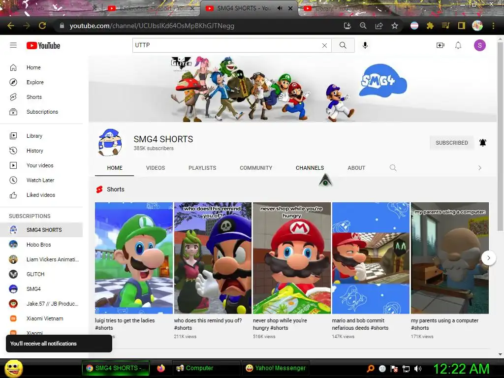
Task: Click the SMG4 SHORTS channel avatar
Action: click(110, 142)
